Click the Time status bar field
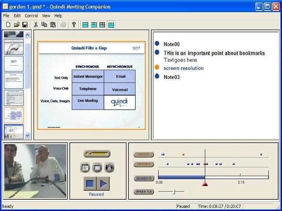The width and height of the screenshot is (282, 211). [x=220, y=206]
